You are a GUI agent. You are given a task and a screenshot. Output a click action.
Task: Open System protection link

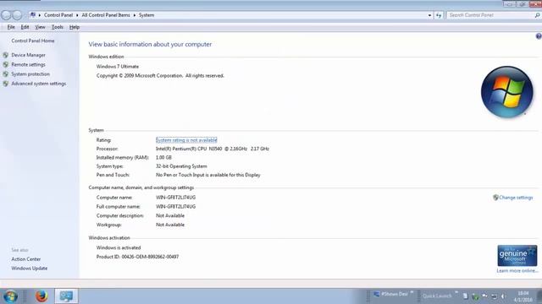click(x=30, y=73)
